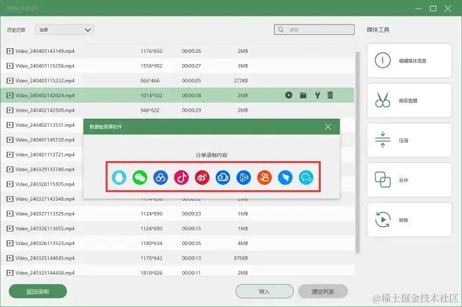Share via the light-blue chat bubble icon

point(306,178)
